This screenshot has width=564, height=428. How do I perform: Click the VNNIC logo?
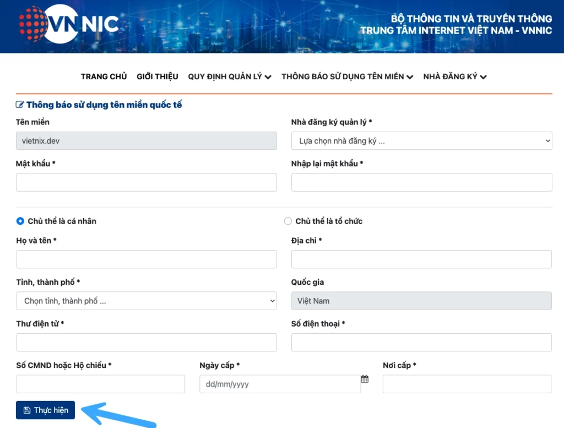click(x=69, y=24)
